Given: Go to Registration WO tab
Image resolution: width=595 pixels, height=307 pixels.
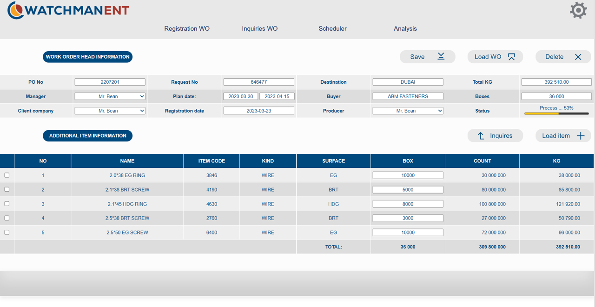Looking at the screenshot, I should point(187,28).
